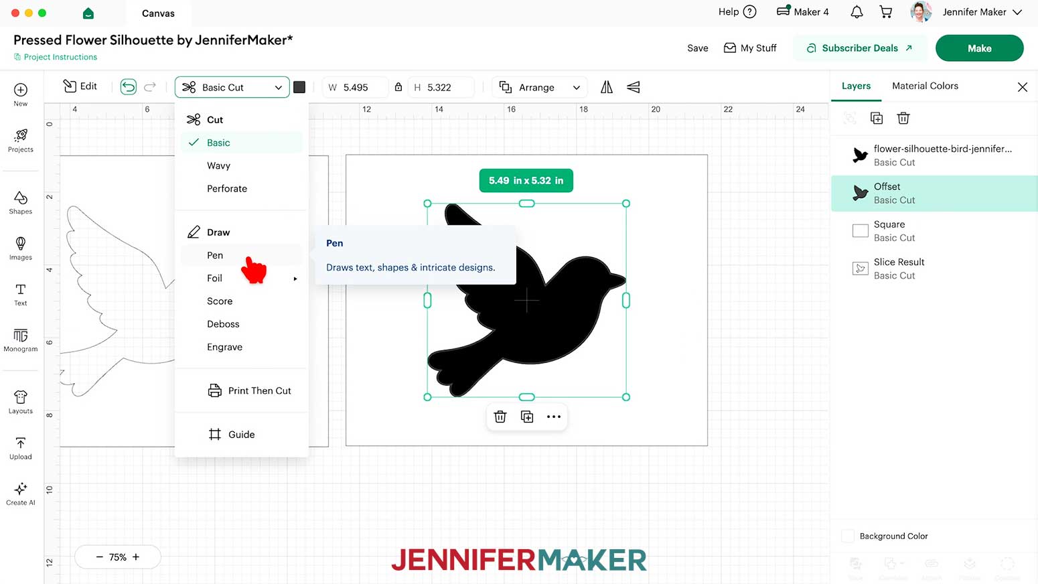Switch to Material Colors tab

[x=925, y=86]
